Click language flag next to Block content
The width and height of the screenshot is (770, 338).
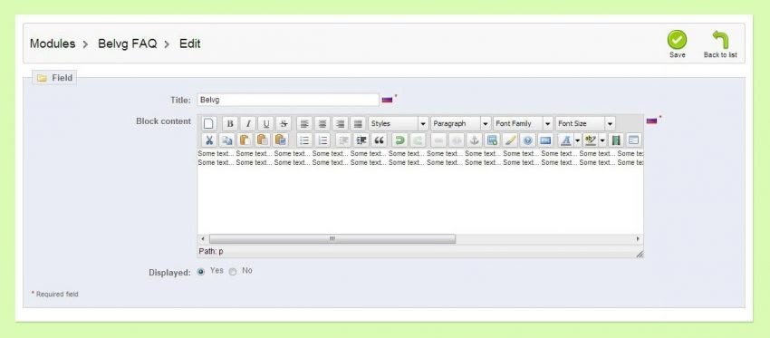[x=651, y=121]
